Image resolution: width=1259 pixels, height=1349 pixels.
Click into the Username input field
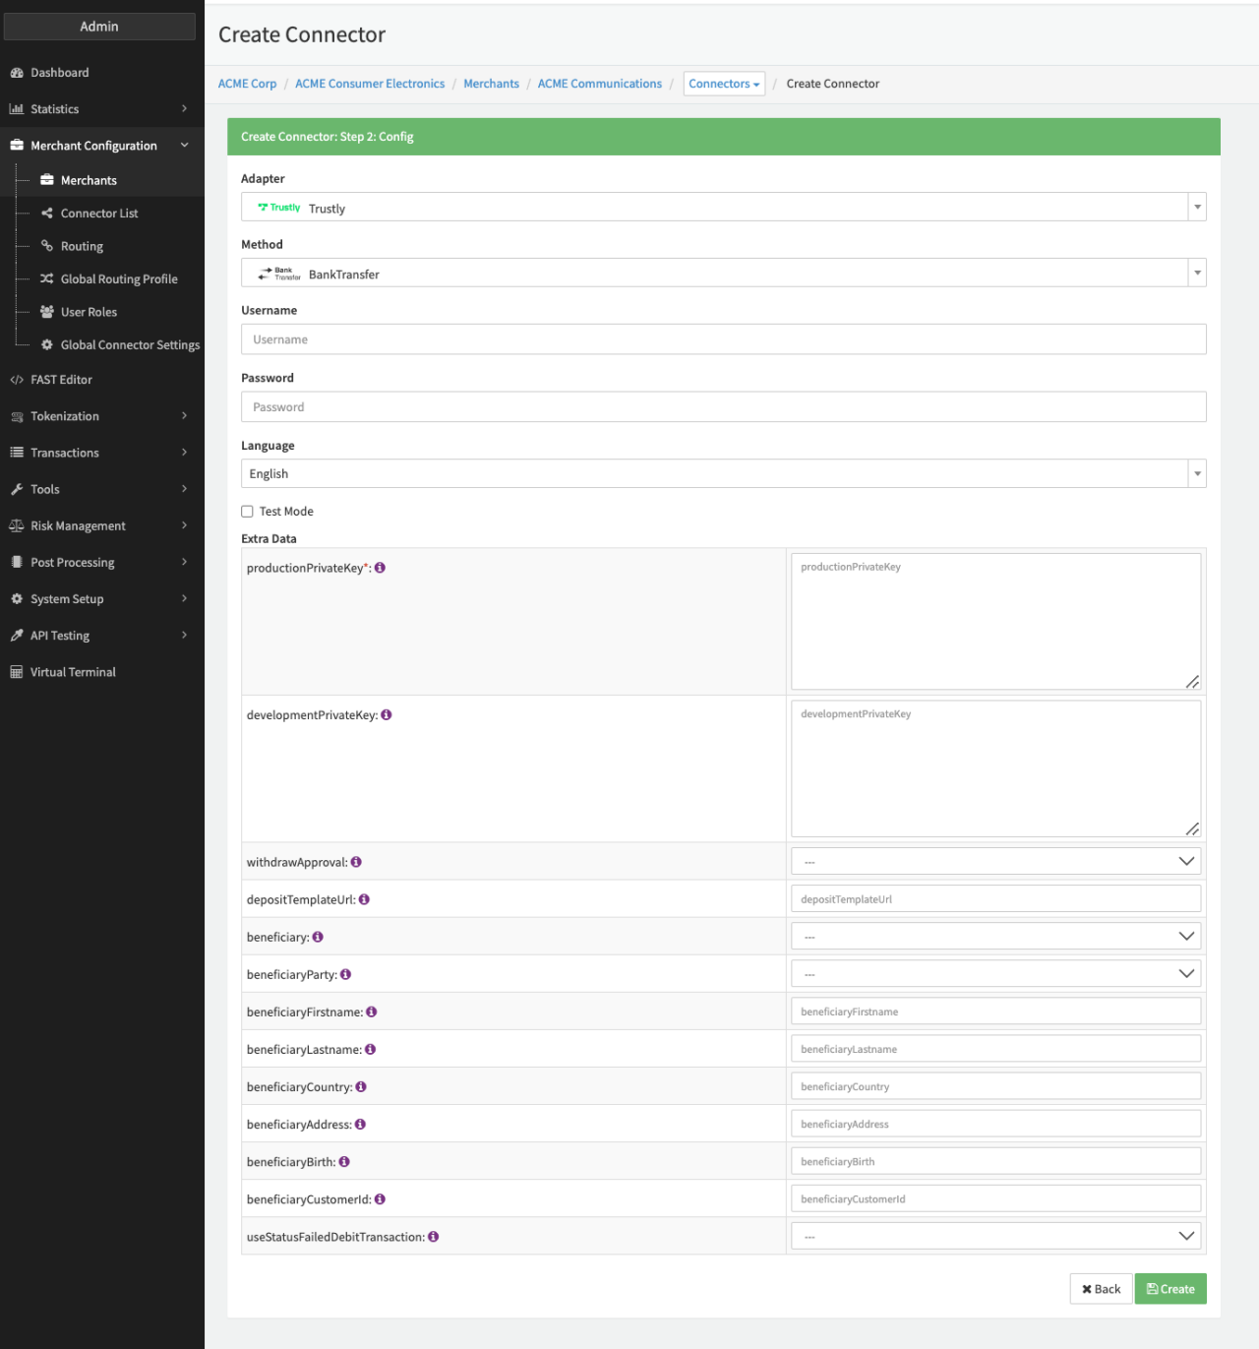(723, 339)
